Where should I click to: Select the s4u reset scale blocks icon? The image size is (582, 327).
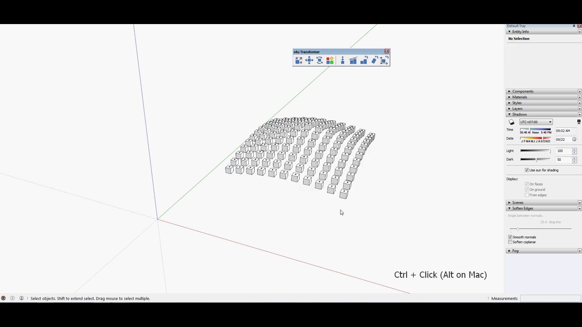pyautogui.click(x=364, y=61)
